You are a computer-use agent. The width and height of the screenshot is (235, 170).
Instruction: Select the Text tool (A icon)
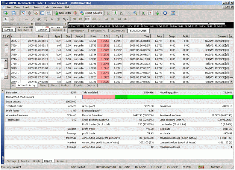(52, 19)
